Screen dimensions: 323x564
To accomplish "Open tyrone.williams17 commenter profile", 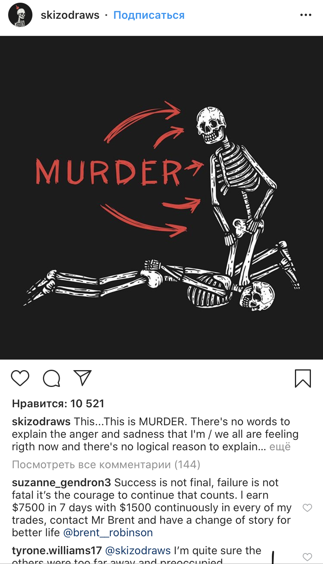I will (x=57, y=551).
